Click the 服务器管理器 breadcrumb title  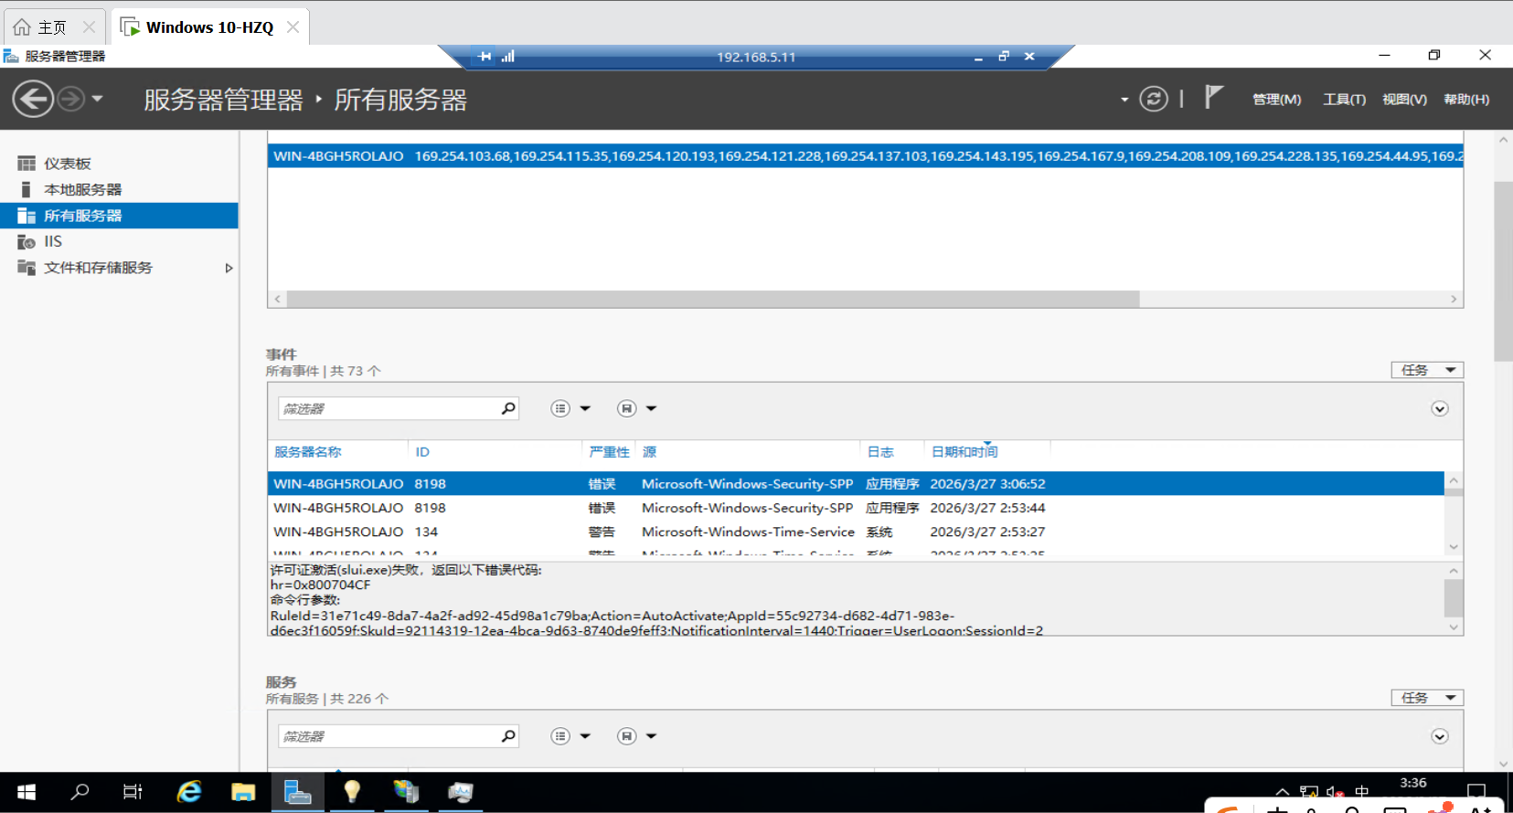point(223,100)
